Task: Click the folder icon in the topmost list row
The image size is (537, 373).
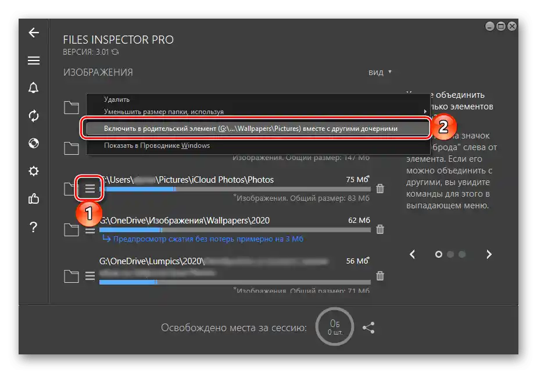Action: 71,108
